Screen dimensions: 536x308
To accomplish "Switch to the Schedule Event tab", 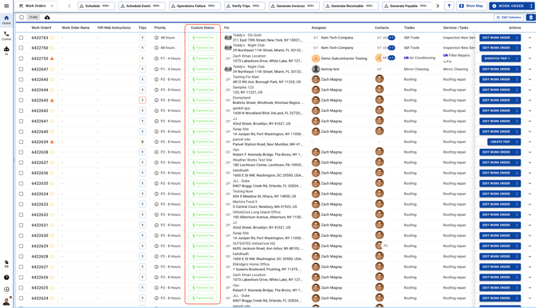I will tap(142, 6).
